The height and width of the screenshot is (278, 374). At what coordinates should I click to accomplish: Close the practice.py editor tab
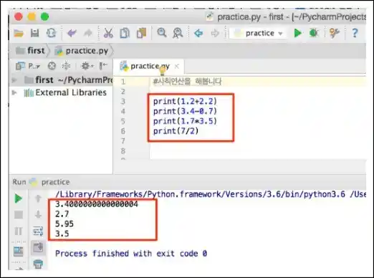[x=177, y=66]
